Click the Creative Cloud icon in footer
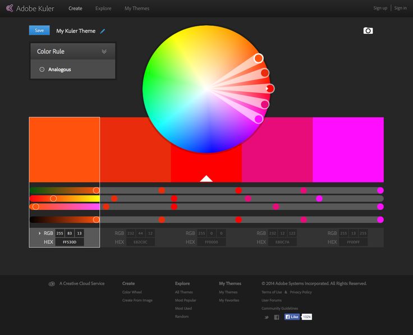This screenshot has width=413, height=335. (x=52, y=284)
